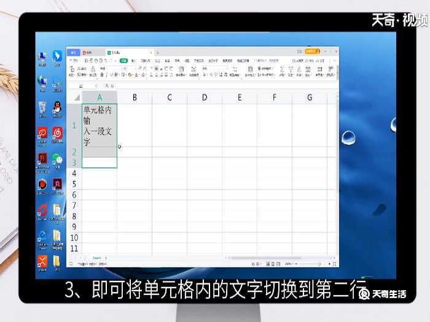Viewport: 430px width, 322px height.
Task: Click the Underline formatting icon
Action: [x=111, y=75]
